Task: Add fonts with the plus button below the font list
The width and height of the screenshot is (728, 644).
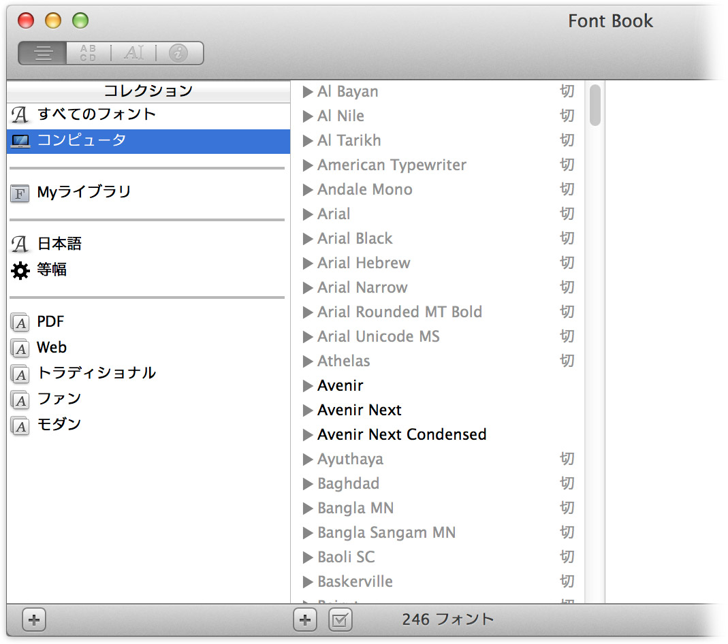Action: [x=305, y=619]
